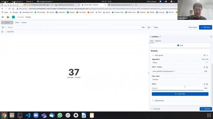Viewport: 213px width, 119px height.
Task: Delete Filter 1 - Echoes trash icon
Action: coord(207,67)
